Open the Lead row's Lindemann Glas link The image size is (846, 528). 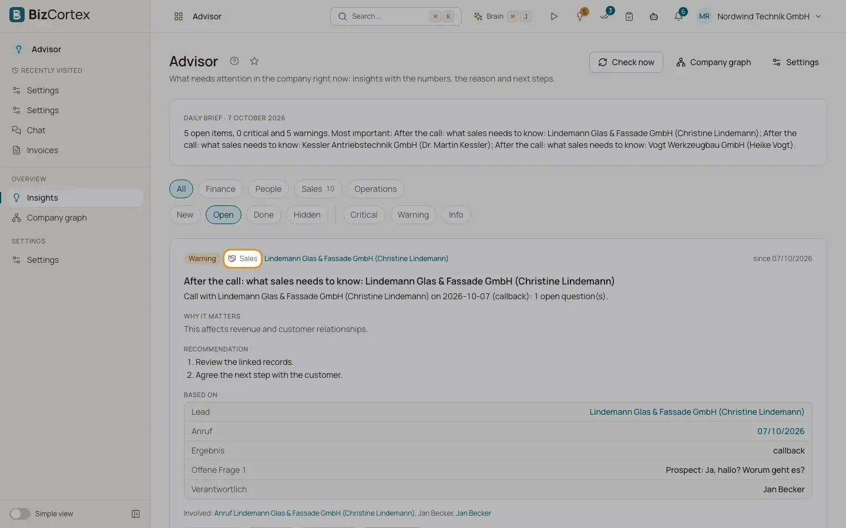click(x=697, y=412)
